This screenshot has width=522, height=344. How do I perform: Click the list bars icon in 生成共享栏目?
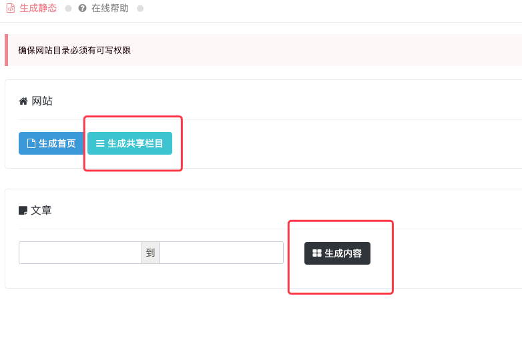[x=100, y=143]
